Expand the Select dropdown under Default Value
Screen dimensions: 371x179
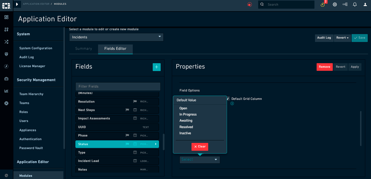point(200,160)
